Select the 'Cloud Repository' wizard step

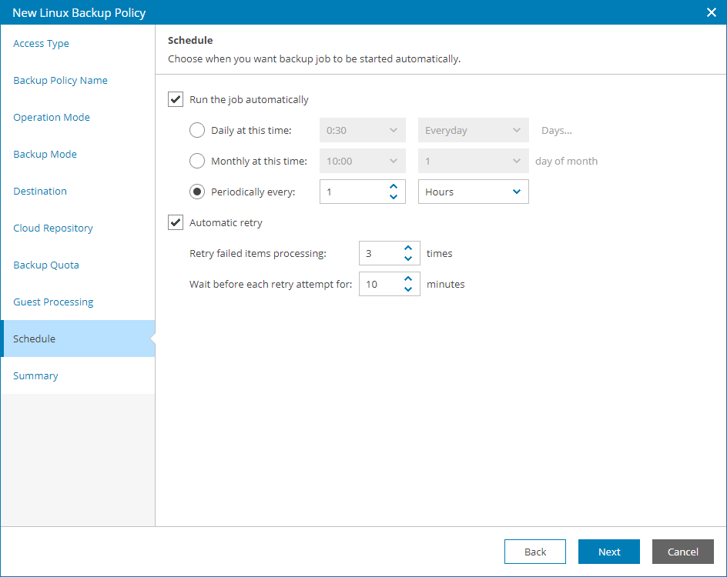[x=52, y=228]
